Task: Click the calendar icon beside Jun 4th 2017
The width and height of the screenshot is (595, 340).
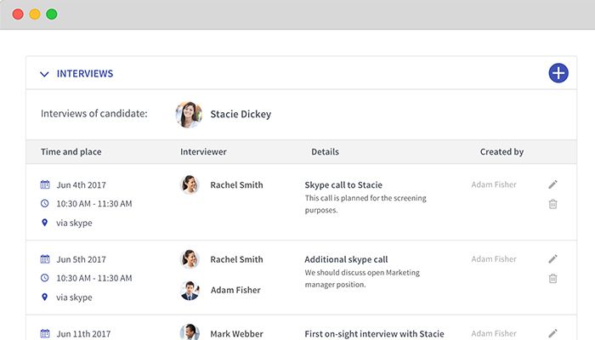Action: click(x=45, y=185)
